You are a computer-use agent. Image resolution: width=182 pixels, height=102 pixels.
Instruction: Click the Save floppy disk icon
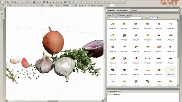pyautogui.click(x=8, y=2)
